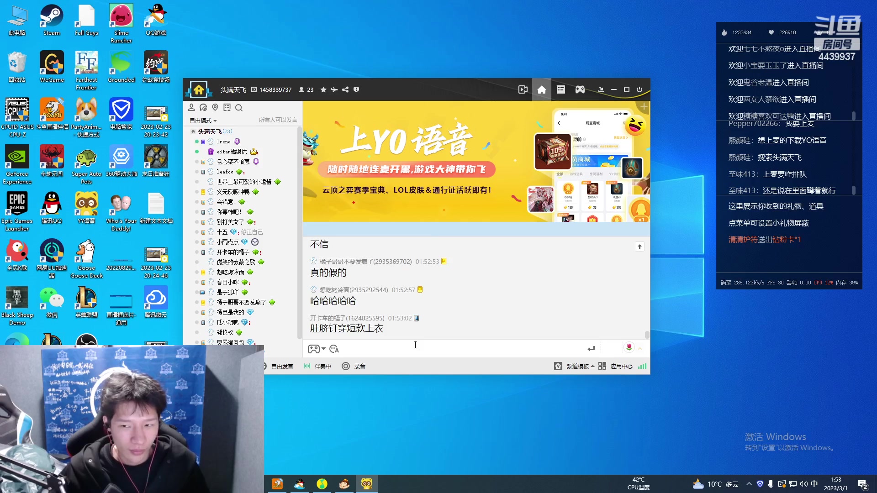Open the 英雄联盟 desktop shortcut

pyautogui.click(x=86, y=302)
